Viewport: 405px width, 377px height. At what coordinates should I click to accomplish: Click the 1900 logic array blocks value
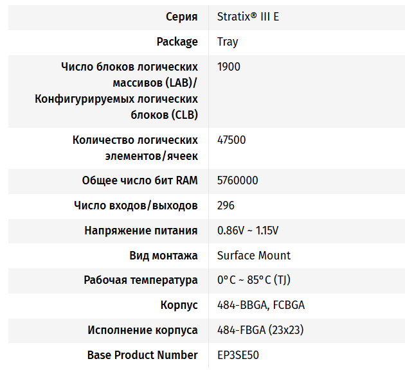[230, 67]
